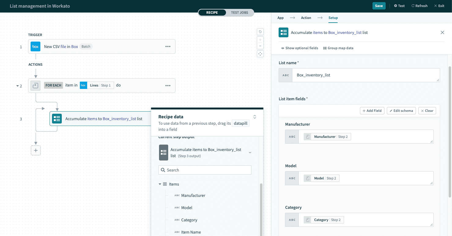Open Edit schema for list item fields

point(401,110)
